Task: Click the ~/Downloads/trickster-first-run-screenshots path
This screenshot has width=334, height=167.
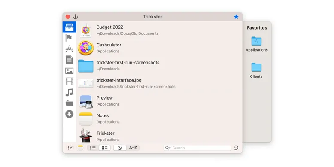Action: (136, 87)
